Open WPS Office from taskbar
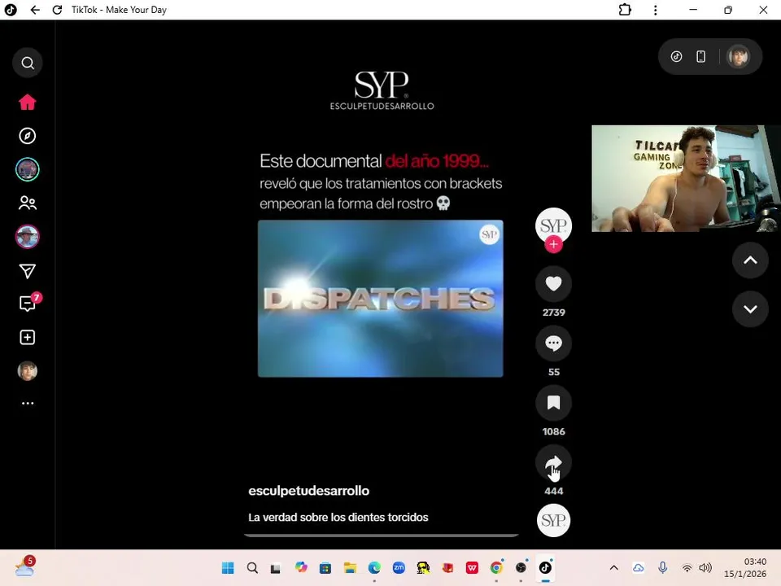Screen dimensions: 781x586 (x=472, y=567)
